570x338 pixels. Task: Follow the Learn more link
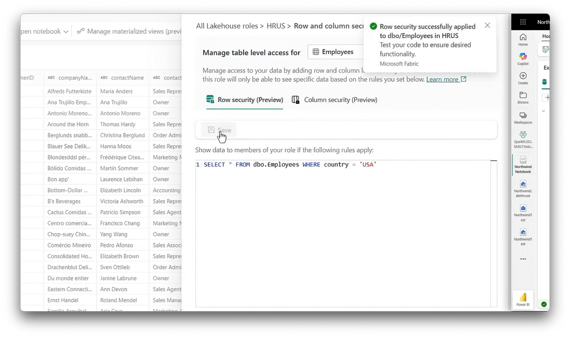coord(446,79)
